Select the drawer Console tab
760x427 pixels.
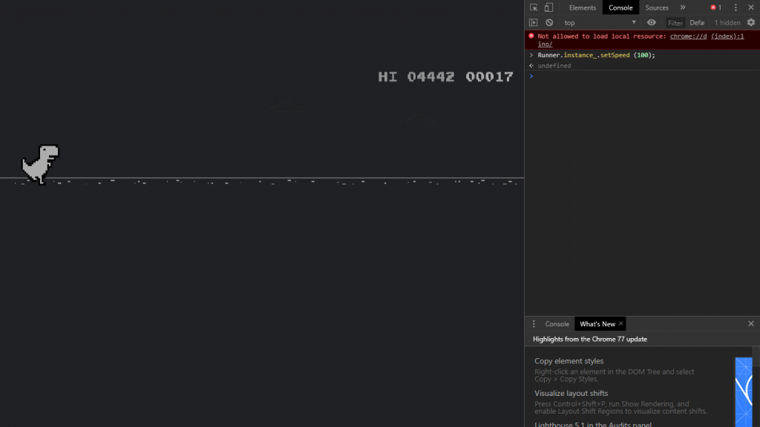[x=557, y=324]
